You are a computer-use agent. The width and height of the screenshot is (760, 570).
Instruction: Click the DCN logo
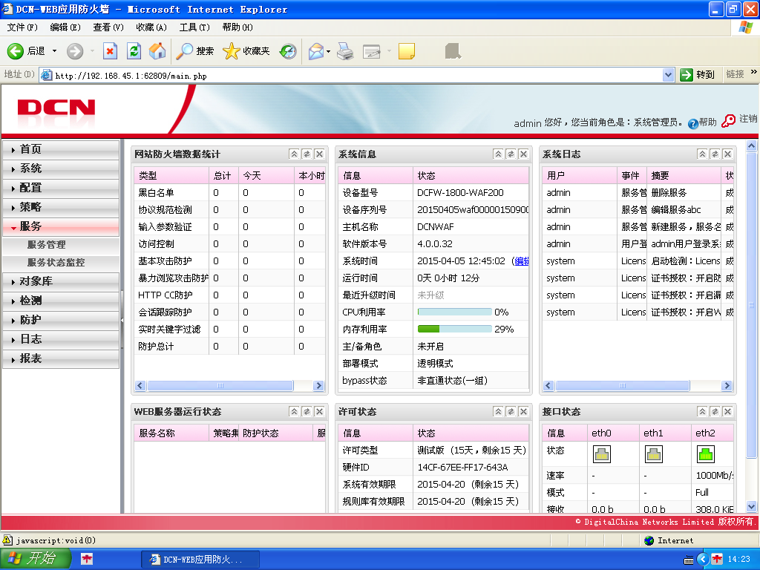[x=56, y=108]
